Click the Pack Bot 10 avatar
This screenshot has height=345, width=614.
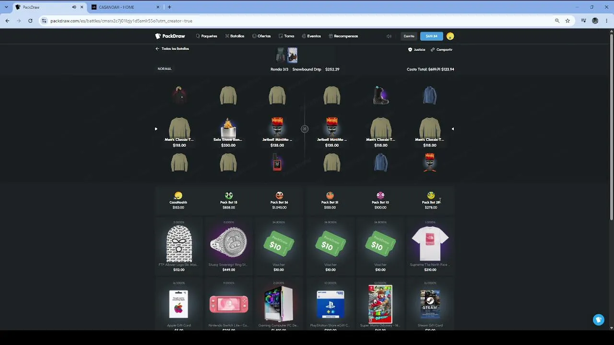pos(380,195)
